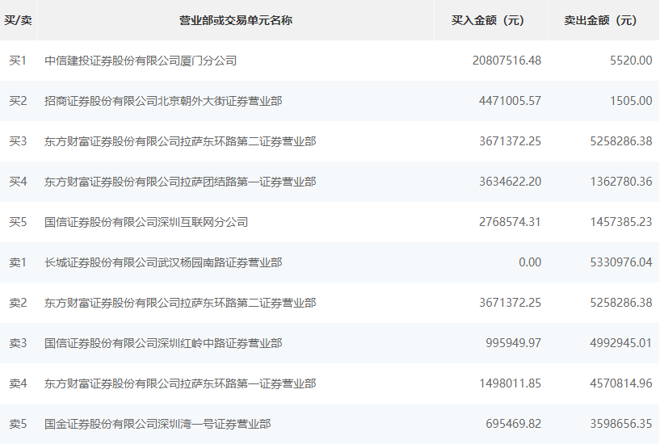
Task: Click buy amount 0.00 in 卖1 row
Action: 530,262
